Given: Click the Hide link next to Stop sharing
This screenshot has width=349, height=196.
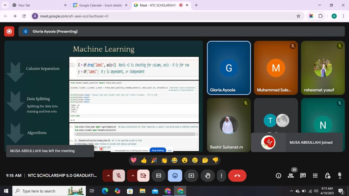Looking at the screenshot, I should (x=170, y=150).
